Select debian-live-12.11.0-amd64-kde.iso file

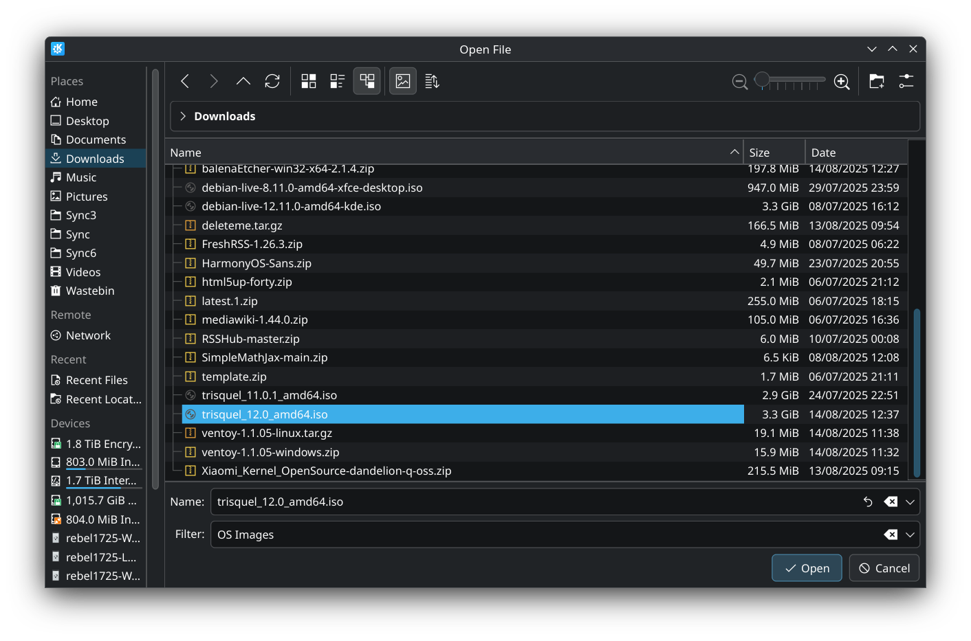point(291,206)
